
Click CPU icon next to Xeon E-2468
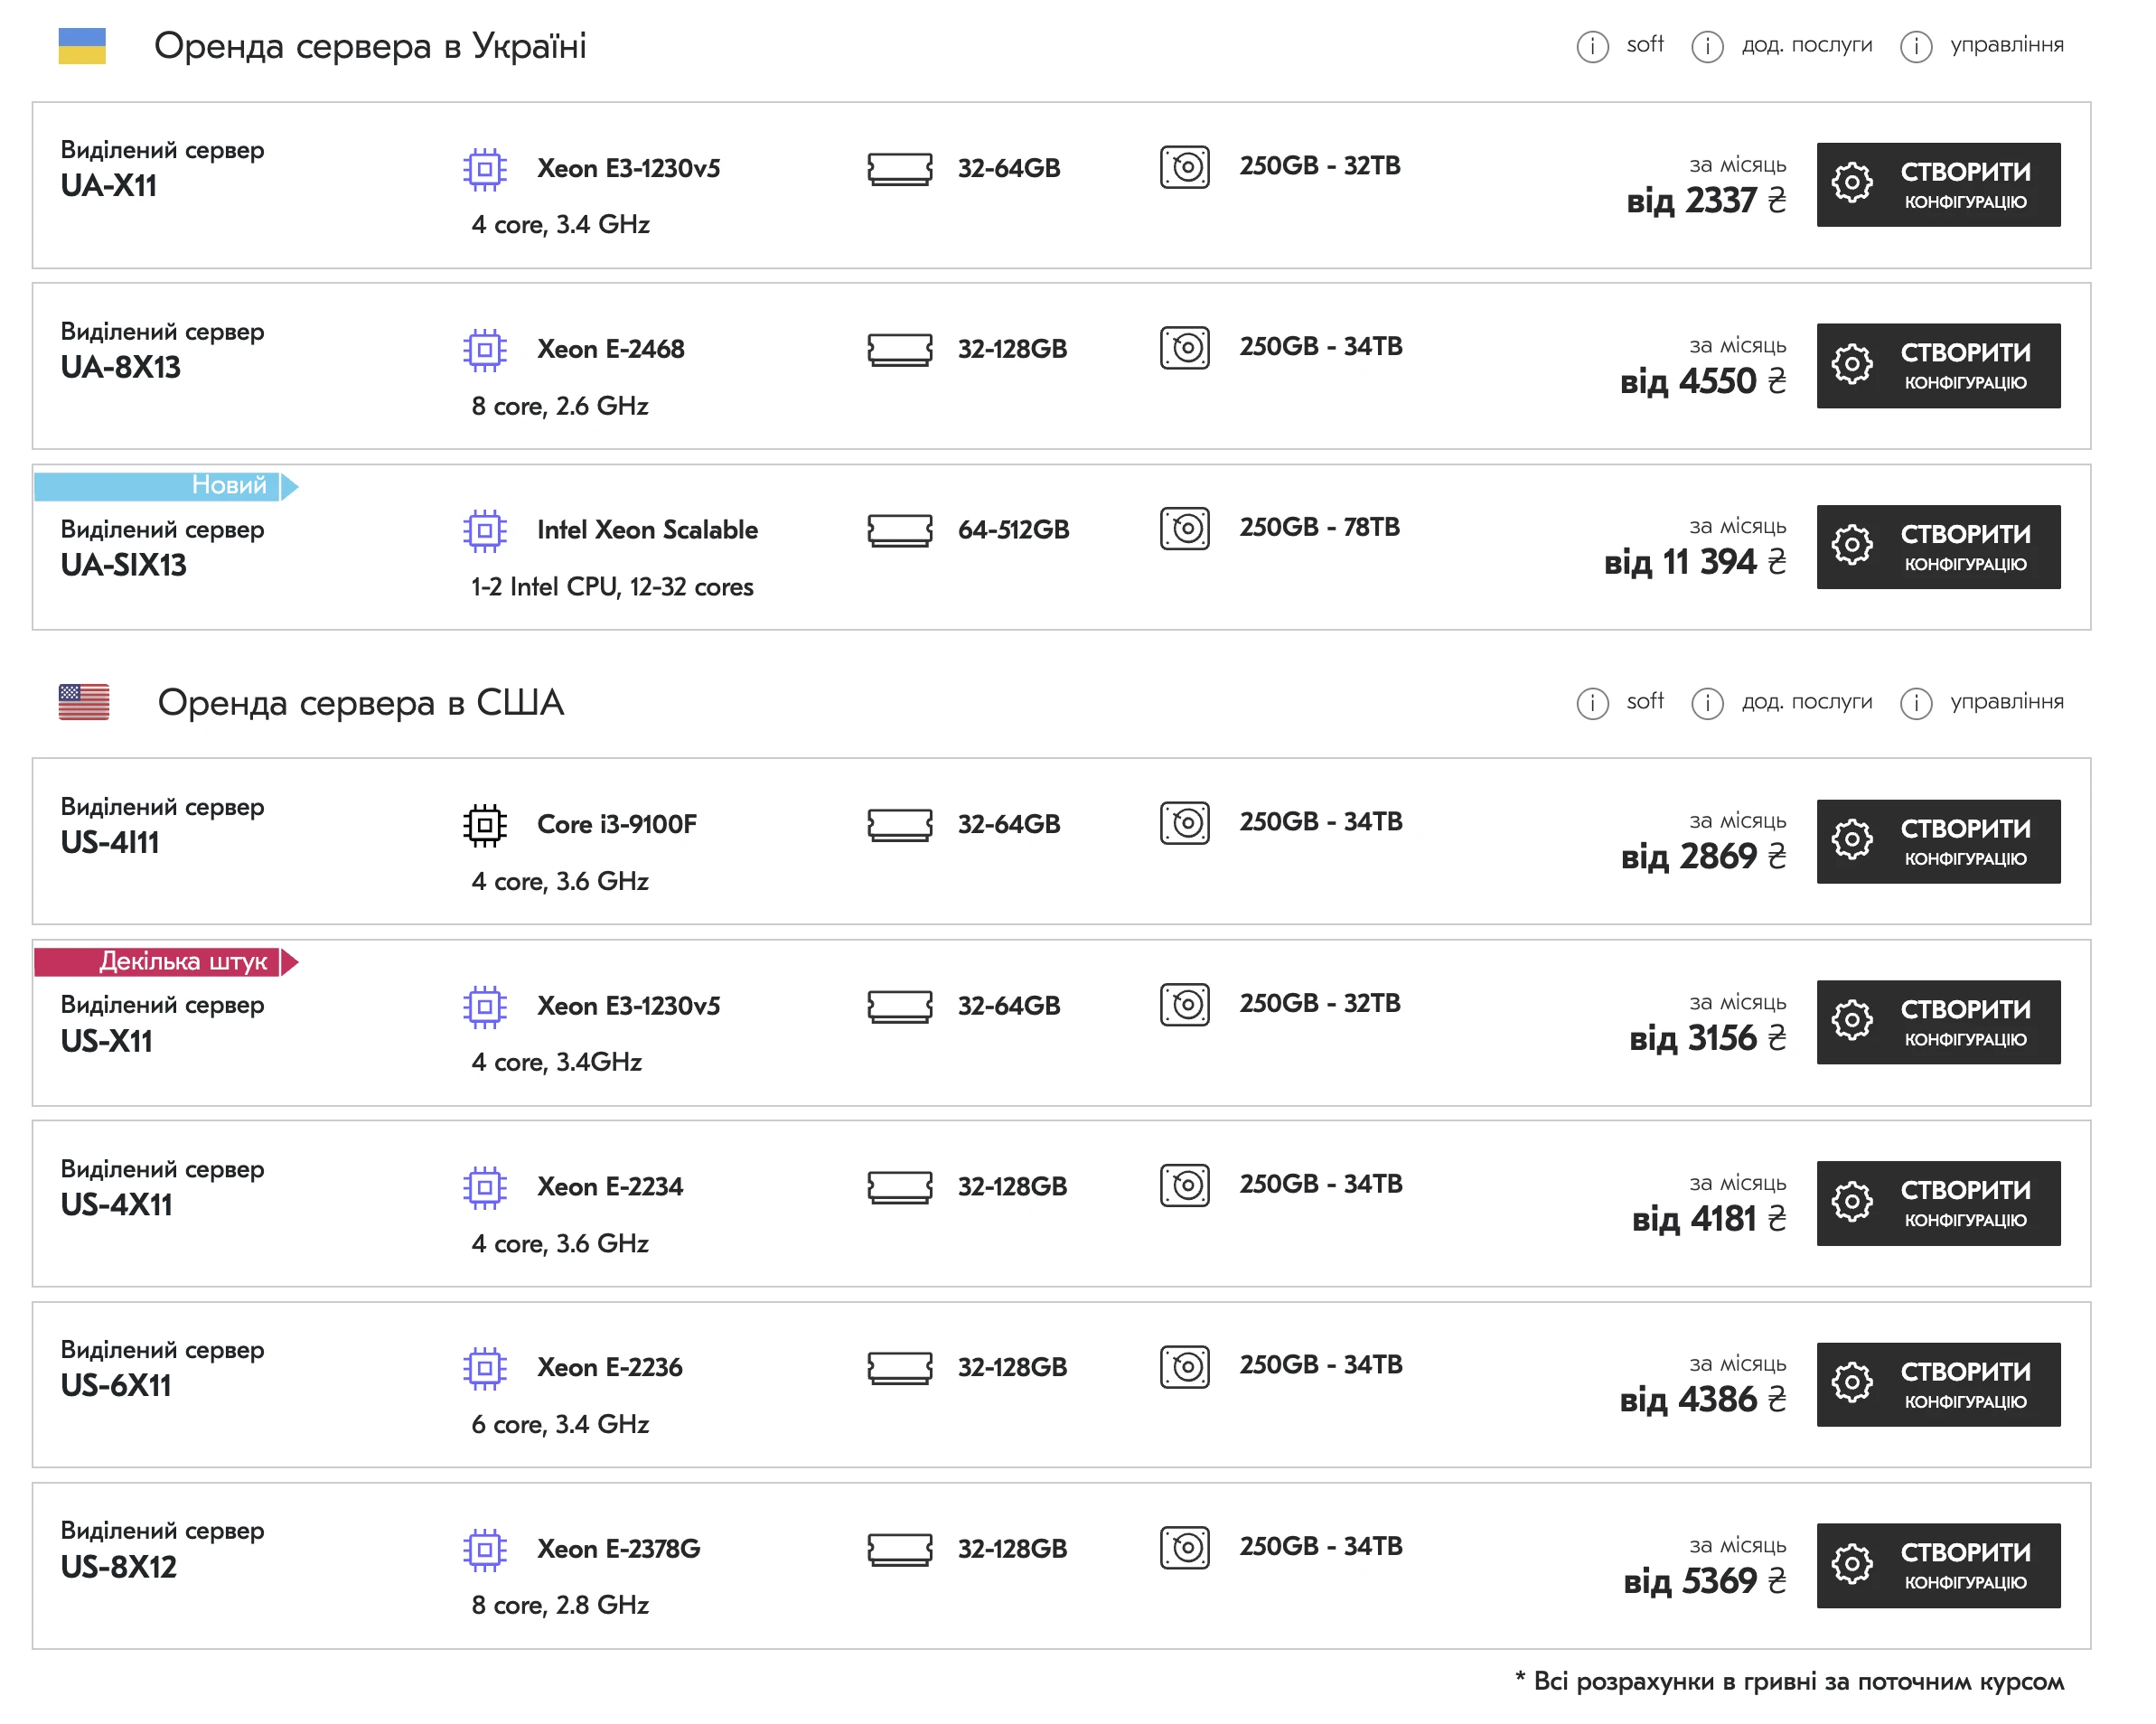point(485,350)
